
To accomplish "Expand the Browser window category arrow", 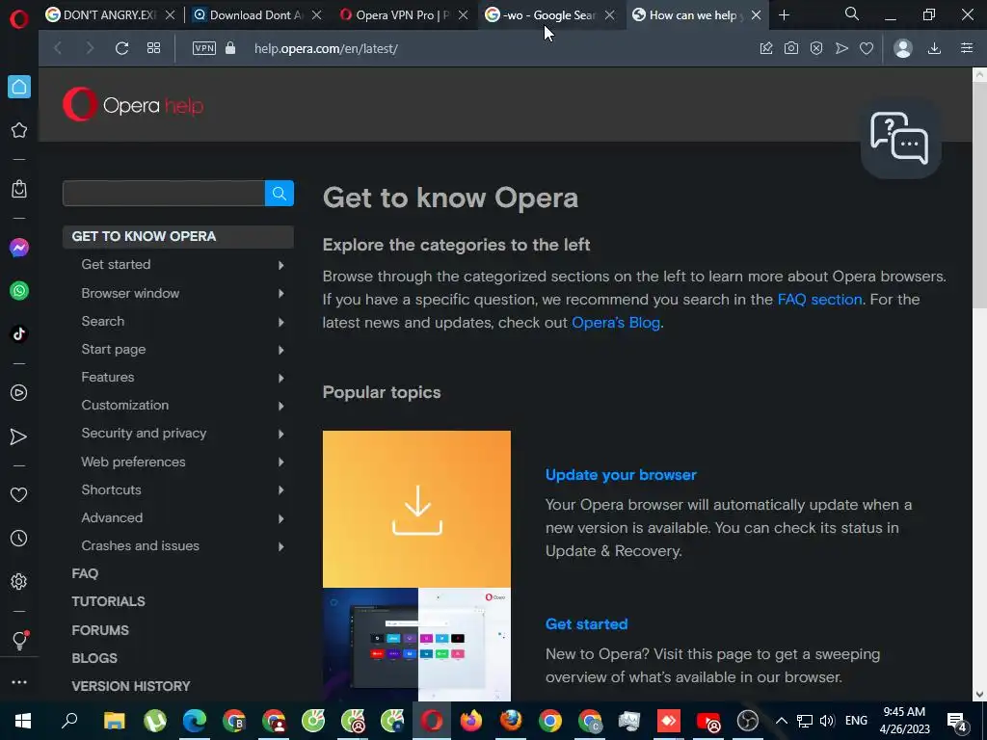I will (x=280, y=294).
